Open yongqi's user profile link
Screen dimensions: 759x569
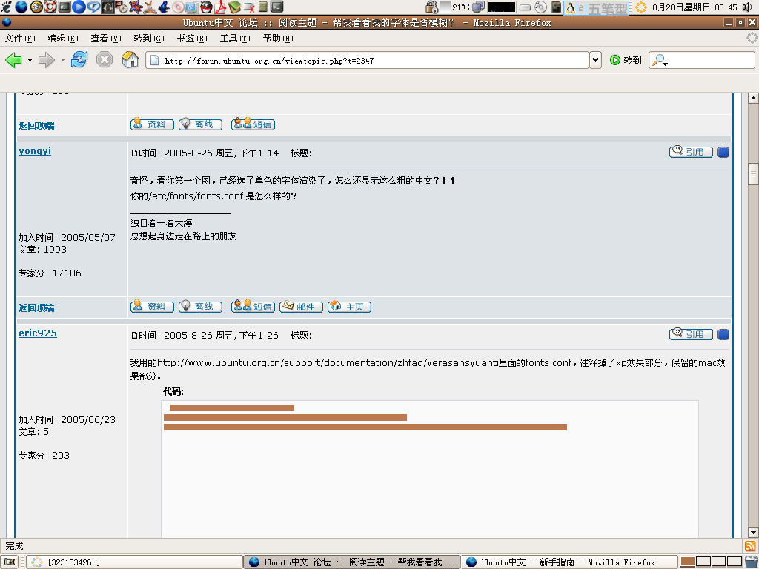click(35, 151)
